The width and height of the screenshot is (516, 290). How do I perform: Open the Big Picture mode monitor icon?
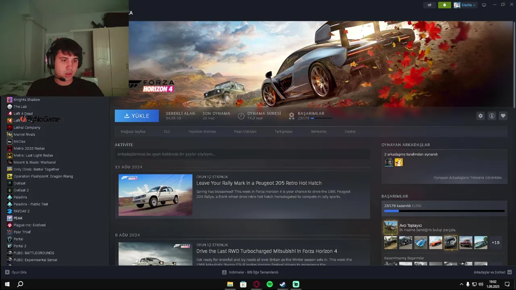coord(484,5)
